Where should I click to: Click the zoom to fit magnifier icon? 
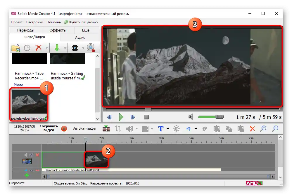[x=275, y=128]
